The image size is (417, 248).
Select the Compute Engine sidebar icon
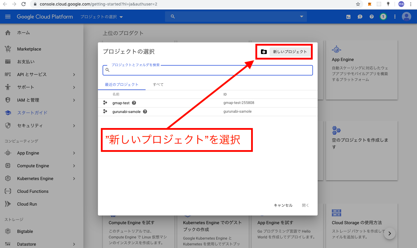pyautogui.click(x=8, y=166)
